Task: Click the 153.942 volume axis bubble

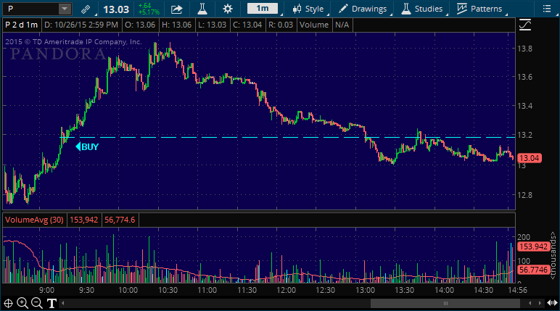Action: tap(533, 246)
